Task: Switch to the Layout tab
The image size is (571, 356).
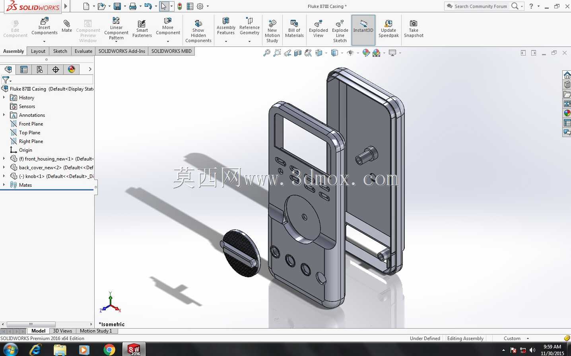Action: [x=38, y=51]
